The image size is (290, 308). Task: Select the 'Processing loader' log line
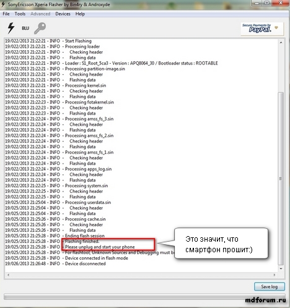[x=52, y=46]
